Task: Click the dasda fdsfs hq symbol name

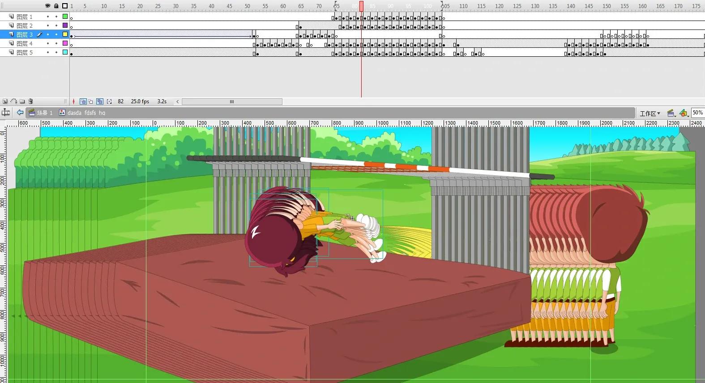Action: [x=86, y=113]
